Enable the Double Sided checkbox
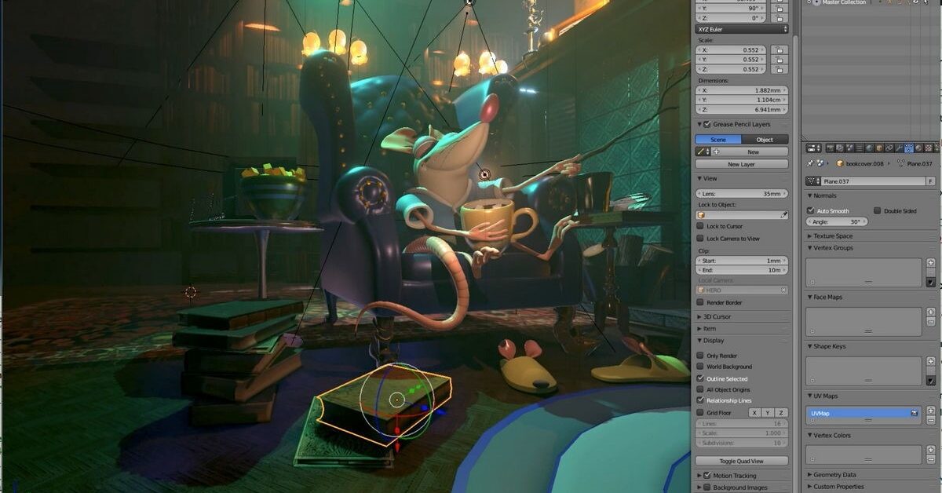Screen dimensions: 942x493 [877, 210]
